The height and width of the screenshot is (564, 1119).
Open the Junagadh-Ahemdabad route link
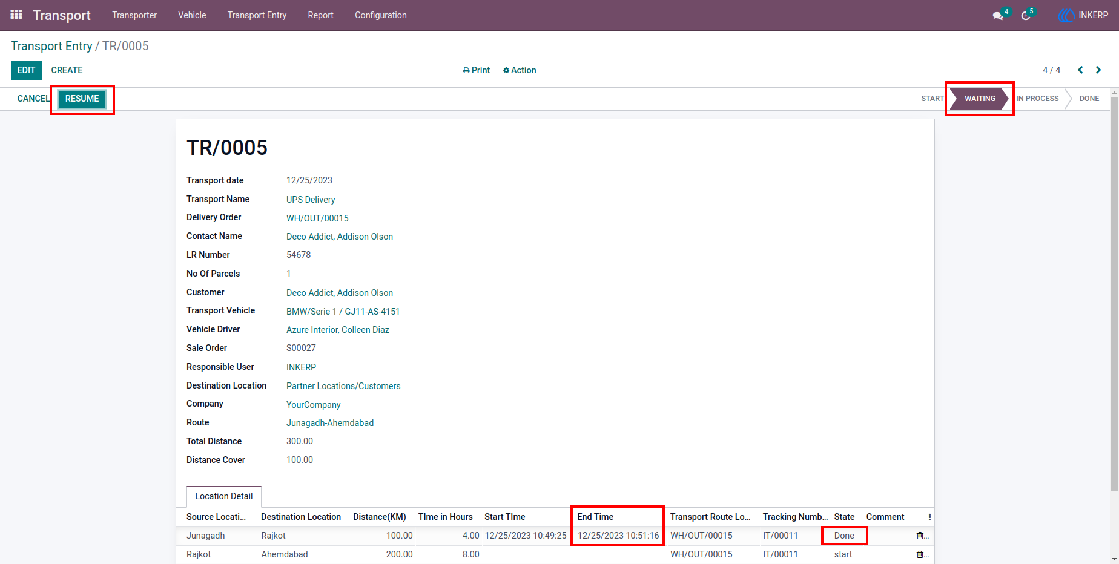(x=330, y=423)
